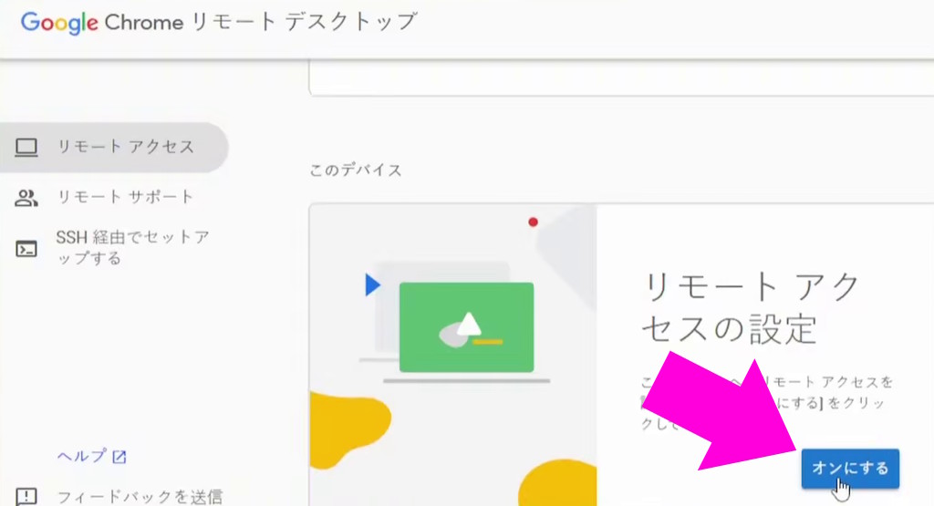Click the terminal icon for SSH setup
The width and height of the screenshot is (934, 506).
(x=26, y=249)
